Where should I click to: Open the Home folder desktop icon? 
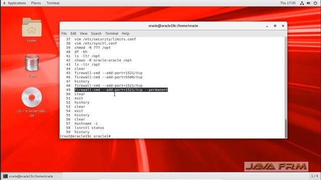pos(32,27)
